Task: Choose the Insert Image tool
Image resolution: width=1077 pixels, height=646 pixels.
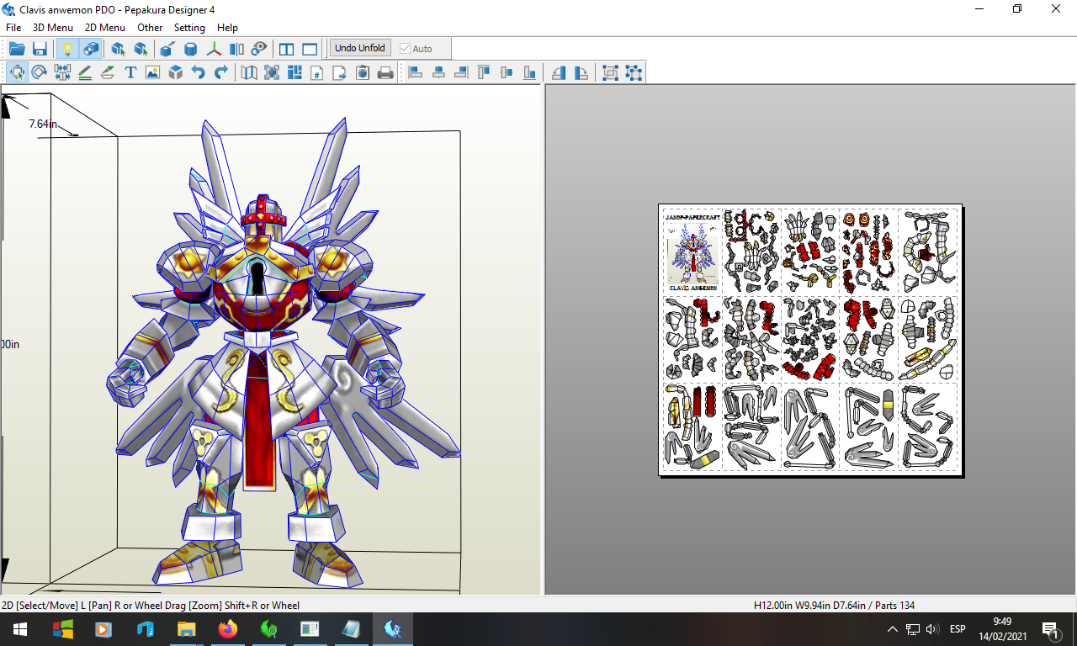Action: pos(152,72)
